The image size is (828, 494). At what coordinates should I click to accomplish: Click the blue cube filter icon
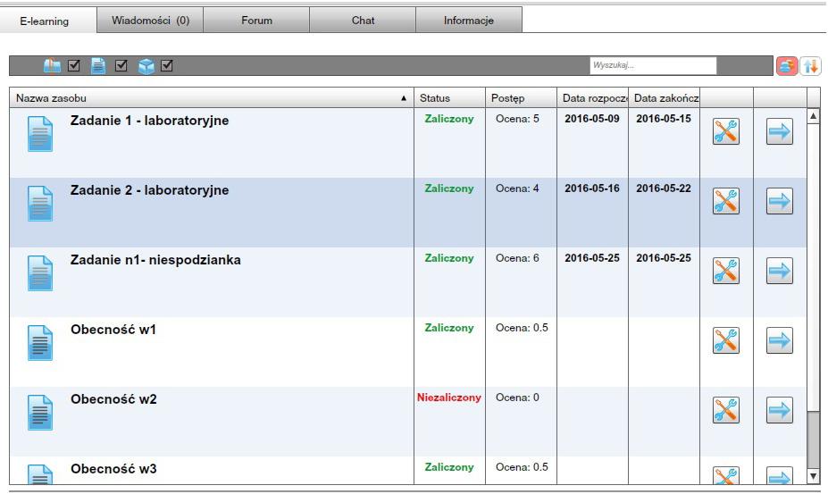coord(146,66)
